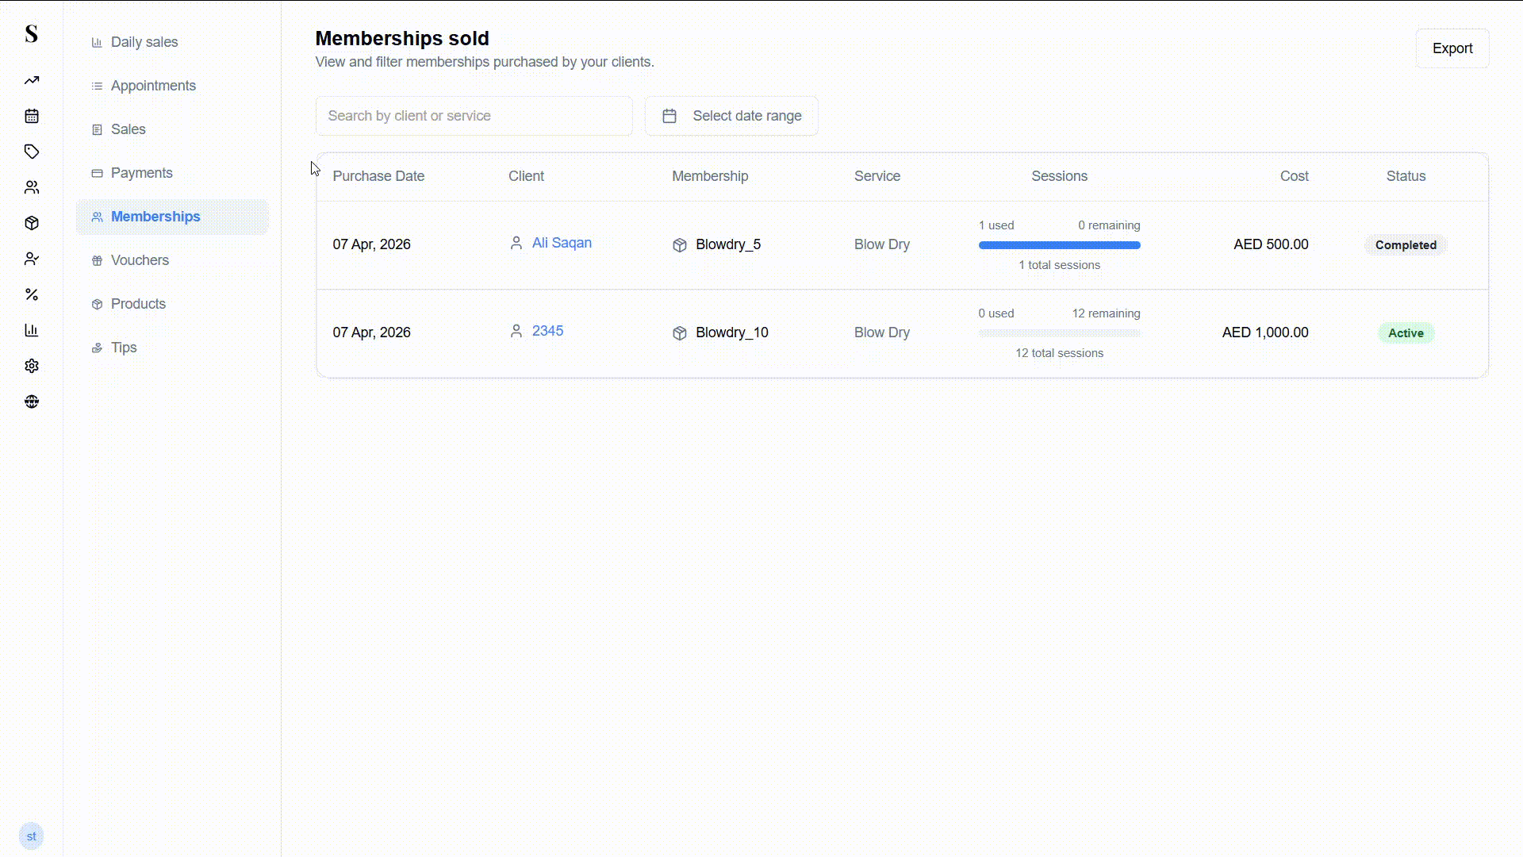Open client 2345 link
The height and width of the screenshot is (857, 1523).
point(547,331)
